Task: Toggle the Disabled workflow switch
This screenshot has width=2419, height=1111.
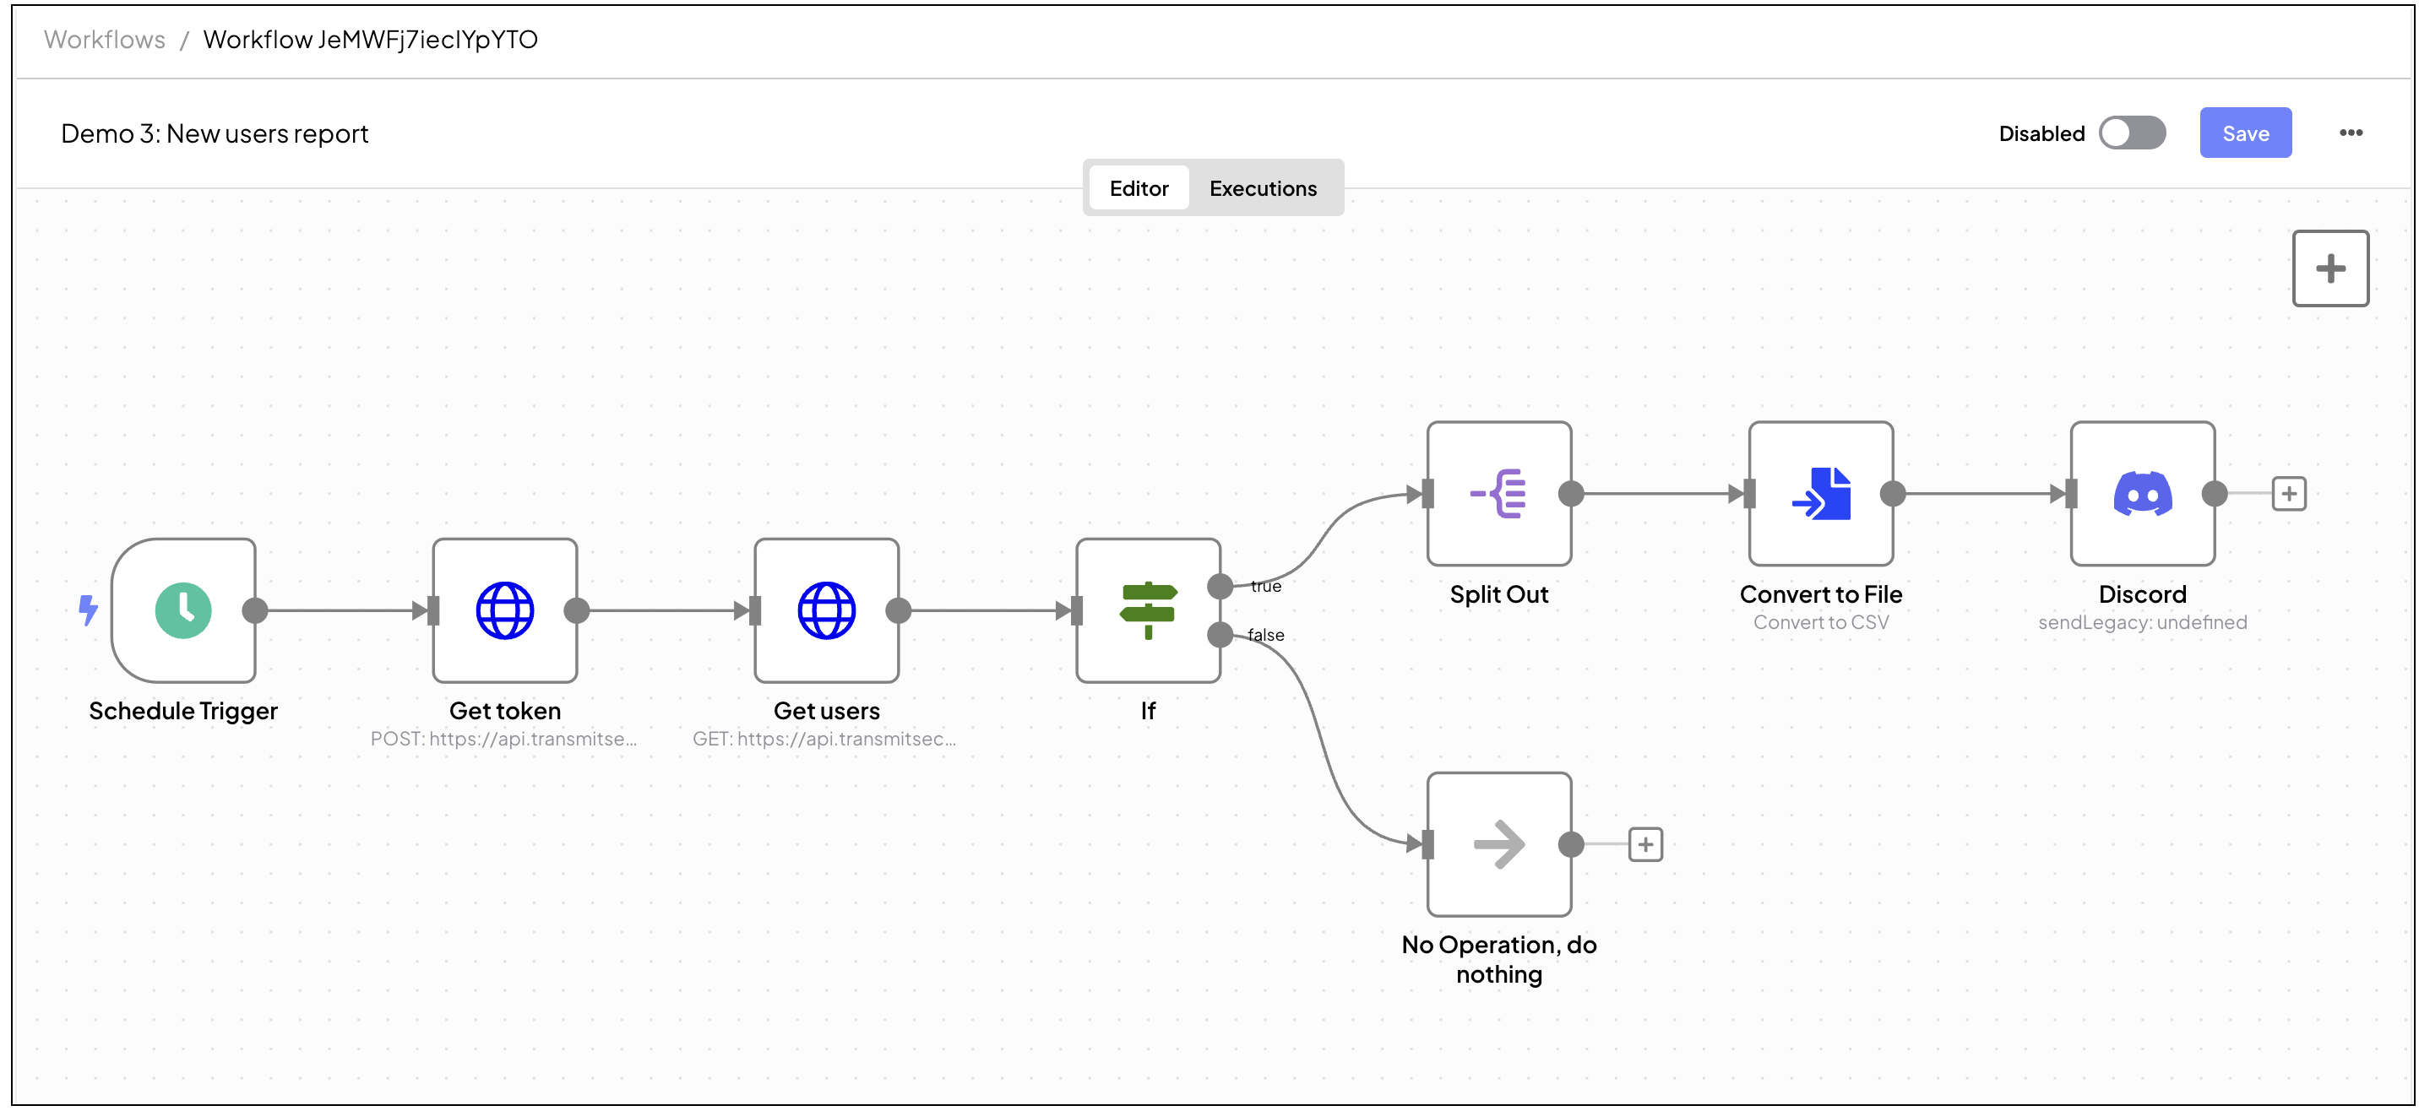Action: pyautogui.click(x=2132, y=133)
